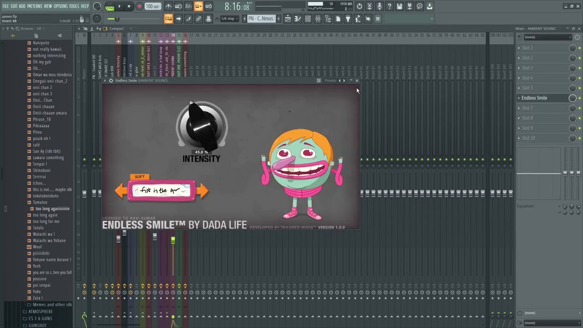Open the VIEW menu
583x328 pixels.
click(48, 6)
